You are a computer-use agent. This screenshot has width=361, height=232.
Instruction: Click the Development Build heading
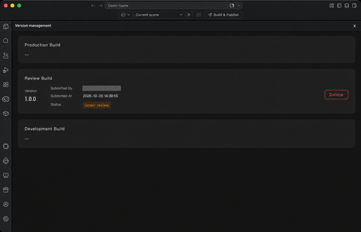44,129
